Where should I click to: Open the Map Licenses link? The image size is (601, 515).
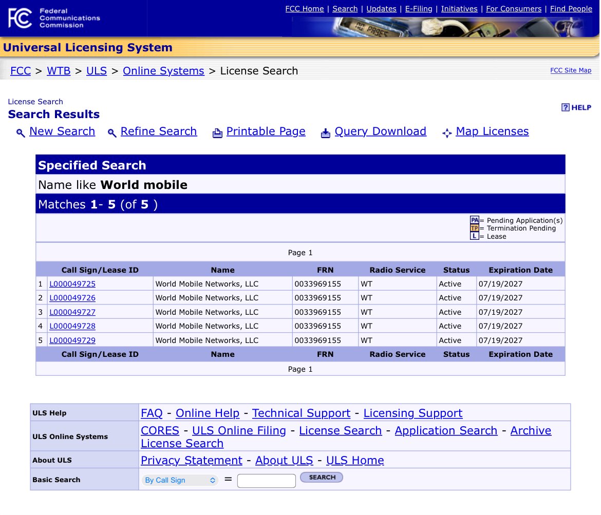pos(492,131)
